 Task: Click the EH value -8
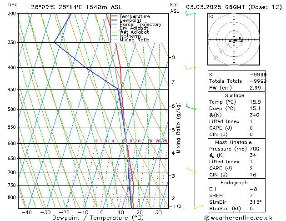coord(253,189)
